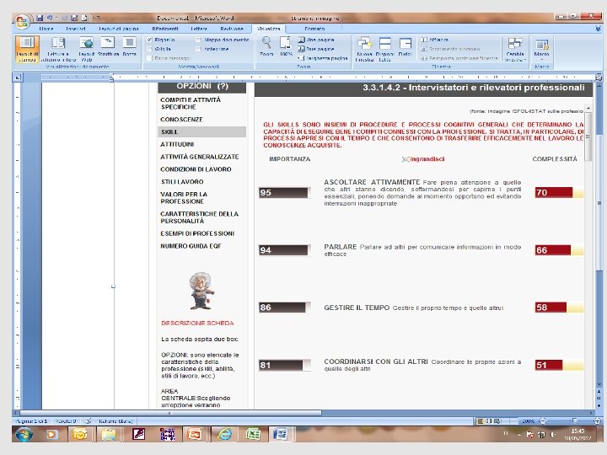607x455 pixels.
Task: Open the Formato ribbon tab
Action: [314, 29]
